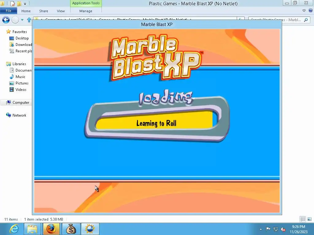Click the network tray icon
The height and width of the screenshot is (235, 314).
pos(276,229)
